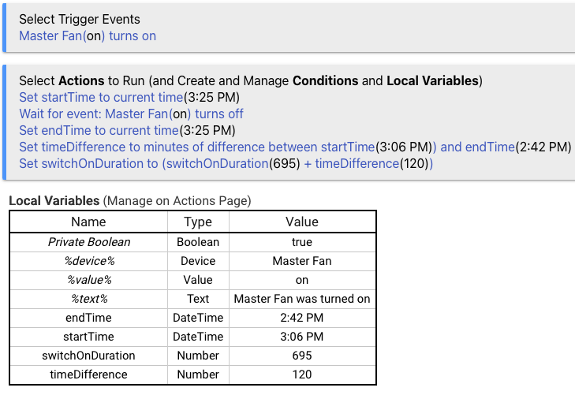
Task: Click the 'Select Trigger Events' heading
Action: coord(80,19)
